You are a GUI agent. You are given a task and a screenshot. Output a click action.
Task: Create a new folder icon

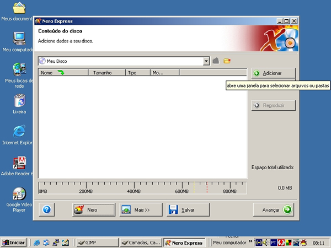227,61
